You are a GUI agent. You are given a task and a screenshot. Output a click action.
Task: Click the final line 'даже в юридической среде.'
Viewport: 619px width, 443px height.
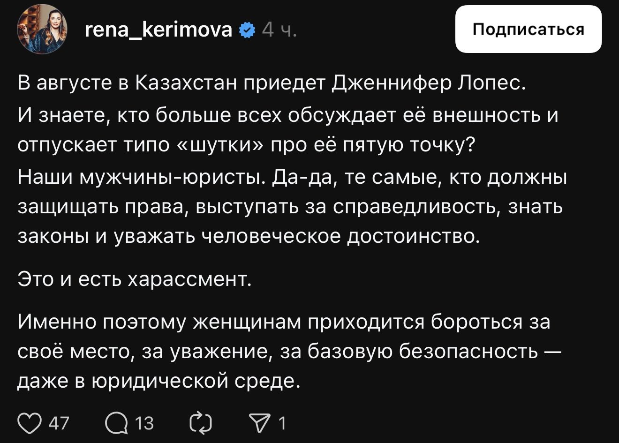(159, 381)
